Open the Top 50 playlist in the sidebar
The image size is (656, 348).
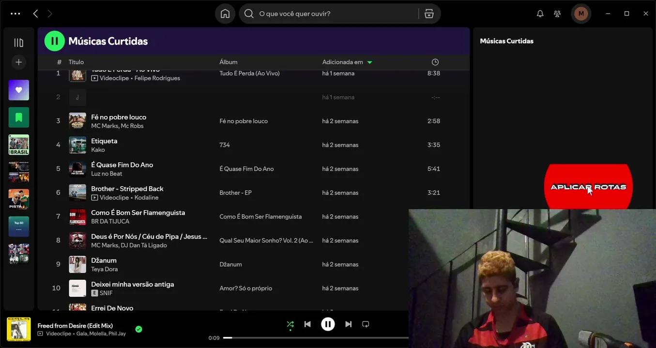click(19, 226)
